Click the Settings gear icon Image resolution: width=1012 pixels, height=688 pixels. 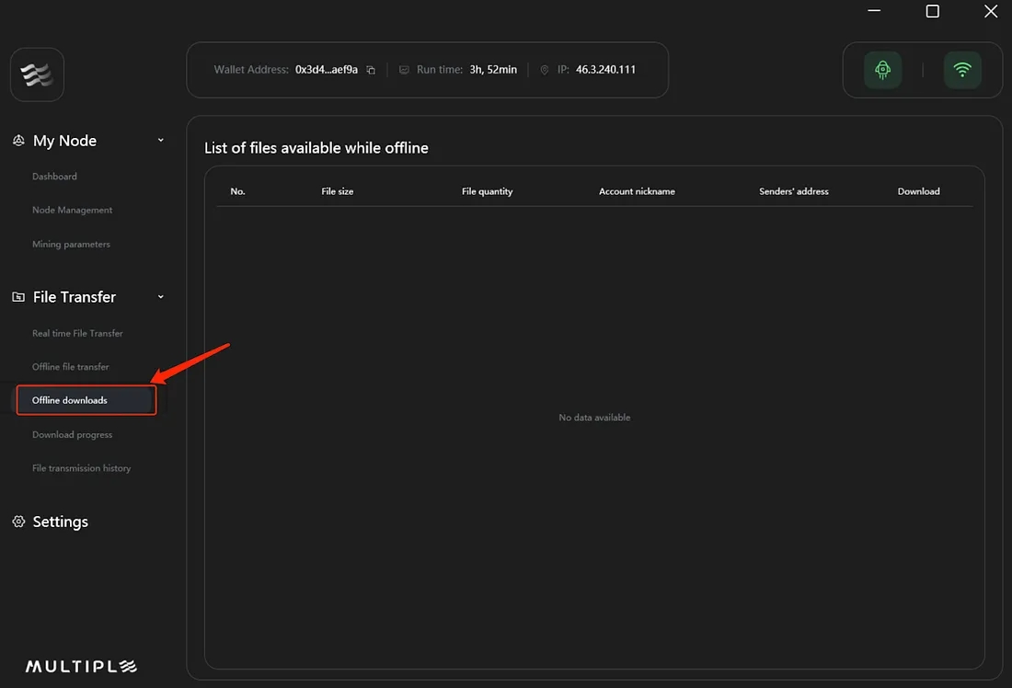(x=18, y=522)
